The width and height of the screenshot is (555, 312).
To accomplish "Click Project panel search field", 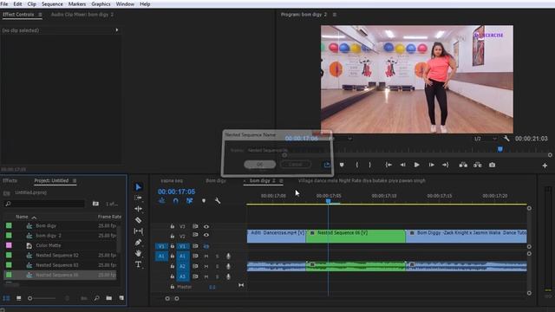I will 44,204.
